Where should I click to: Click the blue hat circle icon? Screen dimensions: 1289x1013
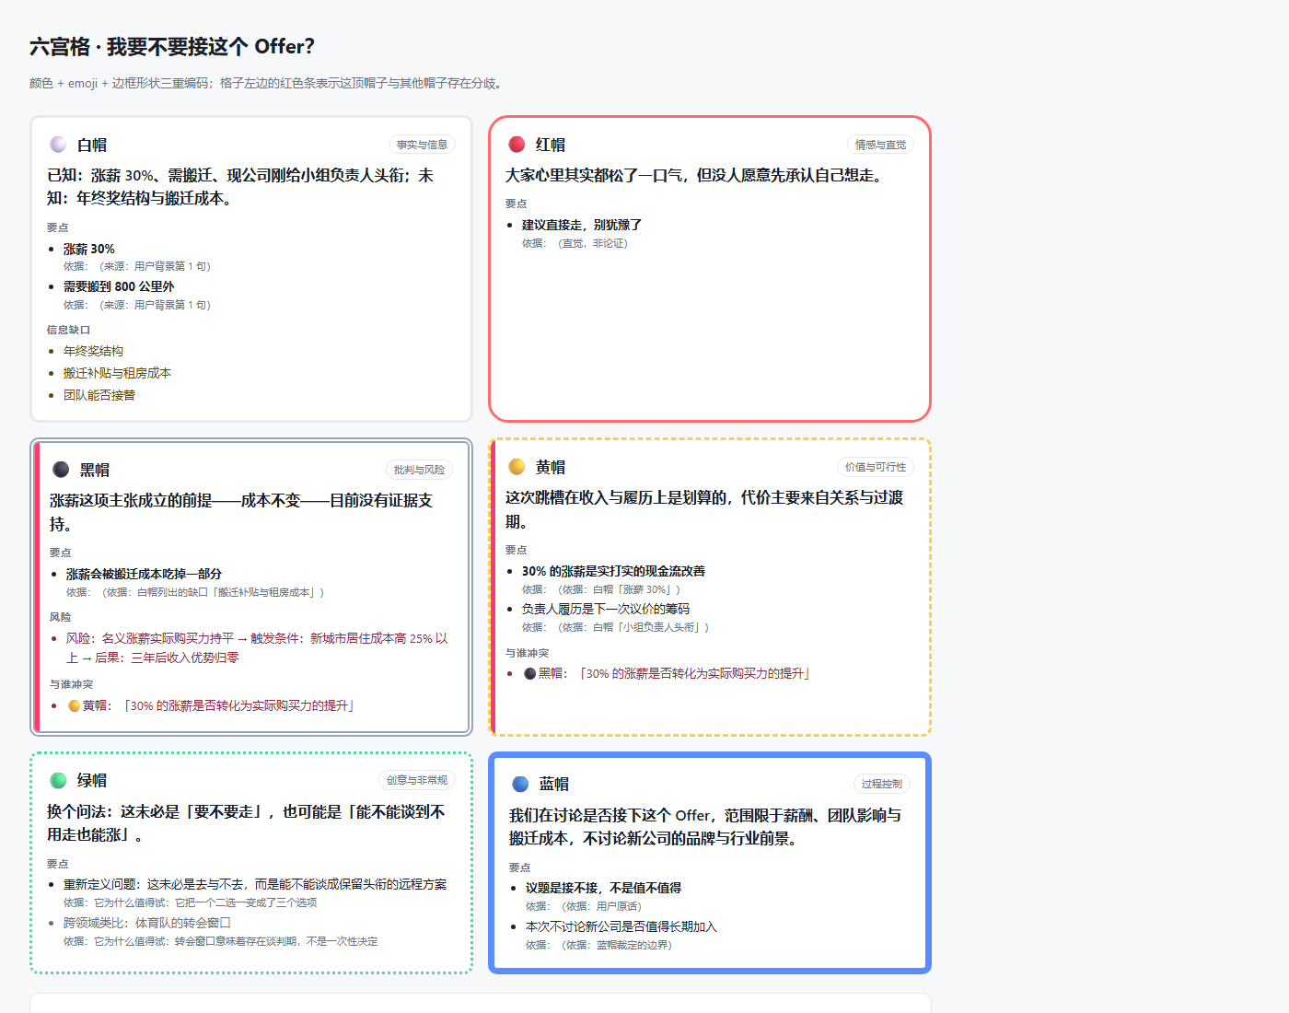pos(520,784)
